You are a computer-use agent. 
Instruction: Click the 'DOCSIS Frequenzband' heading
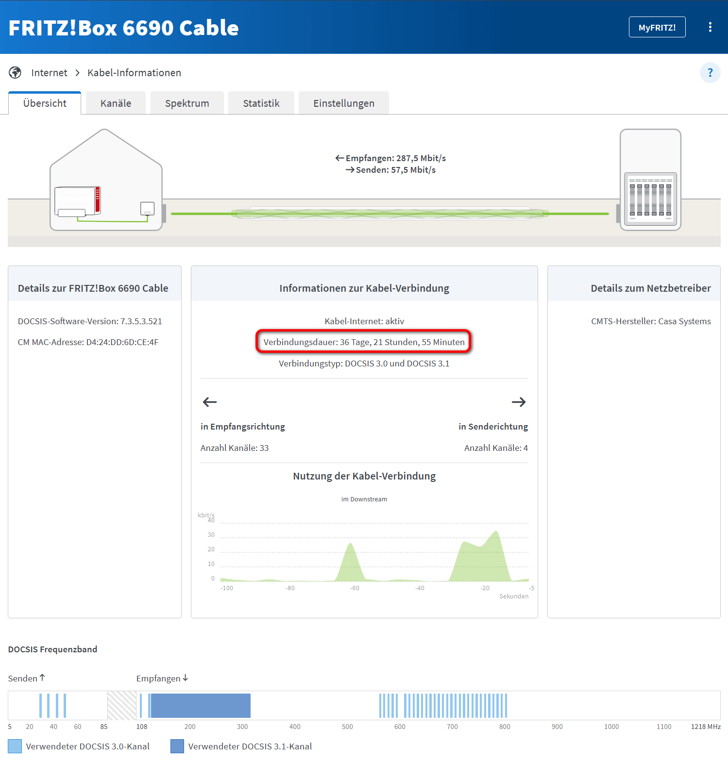click(x=52, y=649)
